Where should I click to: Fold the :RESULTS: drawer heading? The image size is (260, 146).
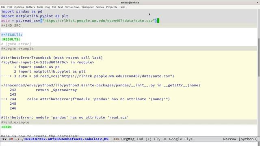pos(11,39)
